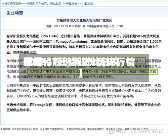Click the 企业动态 section heading
168x136 pixels.
(x=15, y=13)
